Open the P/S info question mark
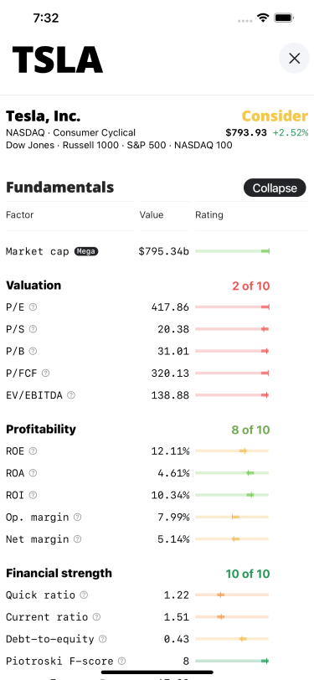This screenshot has width=314, height=680. click(x=33, y=329)
